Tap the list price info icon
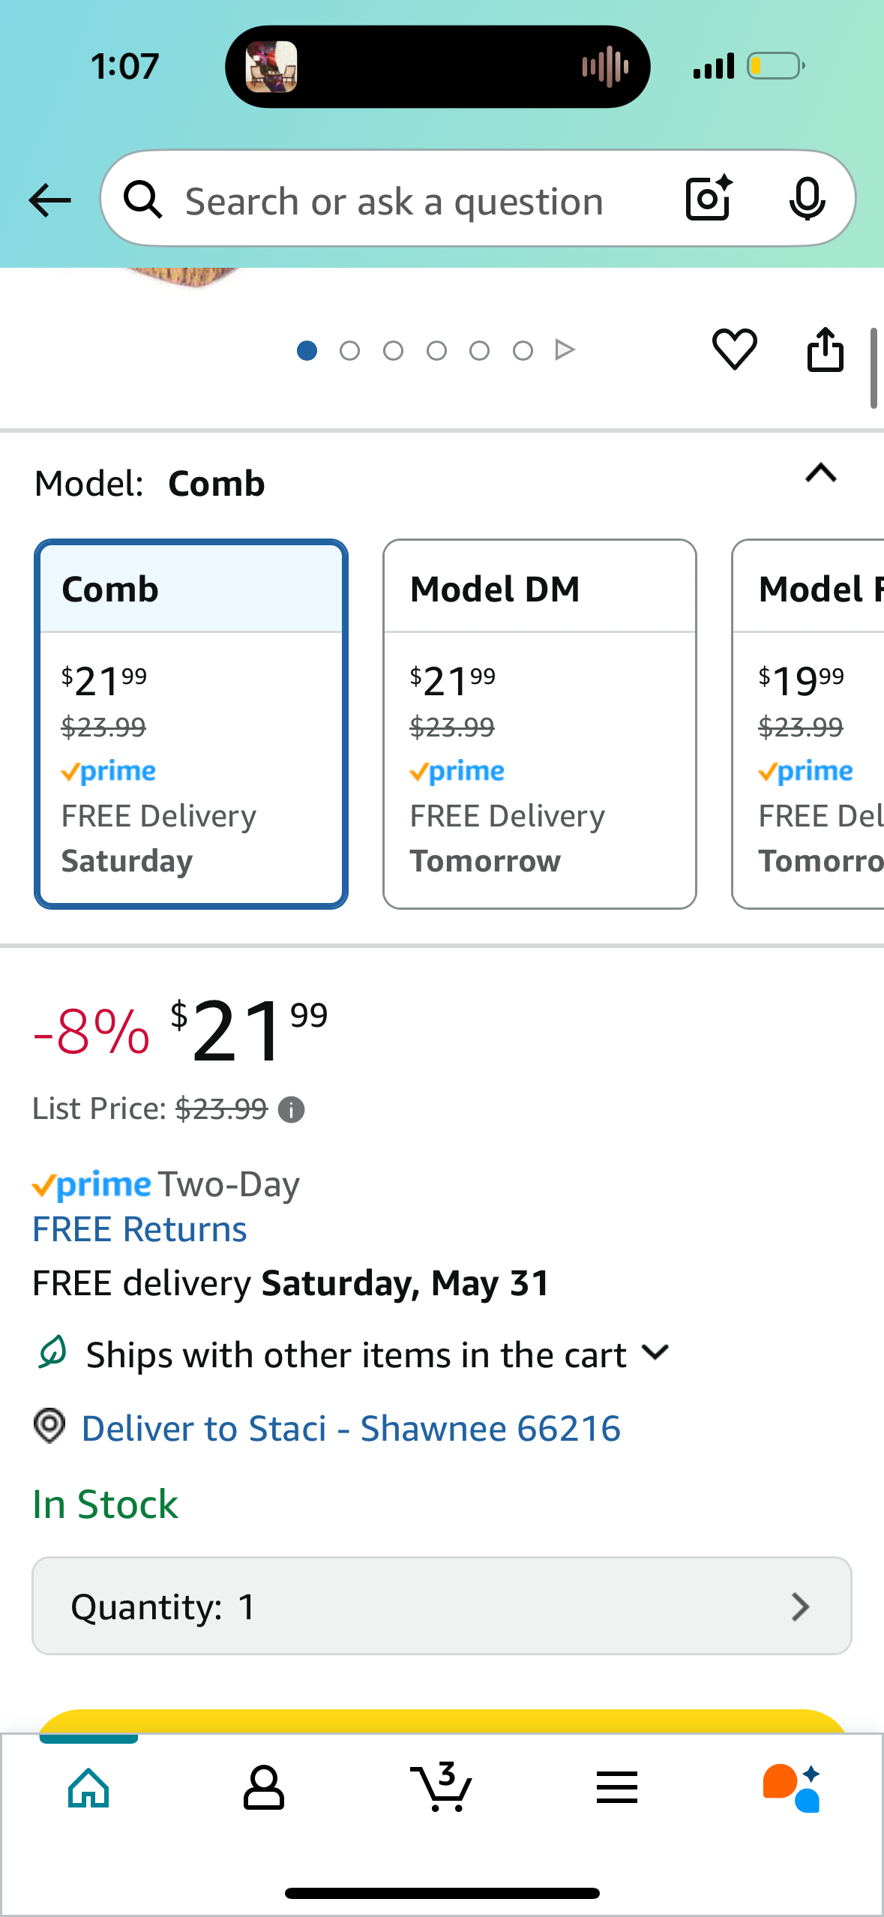This screenshot has height=1917, width=884. click(291, 1109)
